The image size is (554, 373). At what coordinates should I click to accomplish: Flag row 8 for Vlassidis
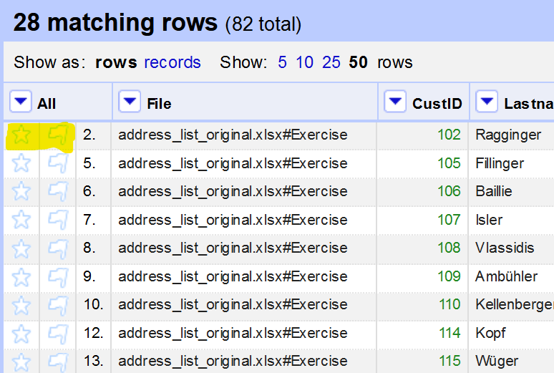coord(58,248)
